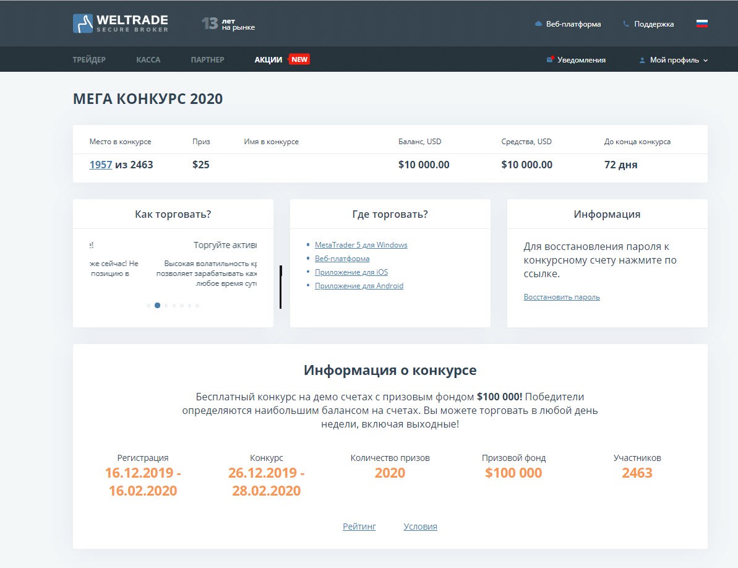Select the last carousel slide dot
Image resolution: width=738 pixels, height=568 pixels.
[x=197, y=306]
